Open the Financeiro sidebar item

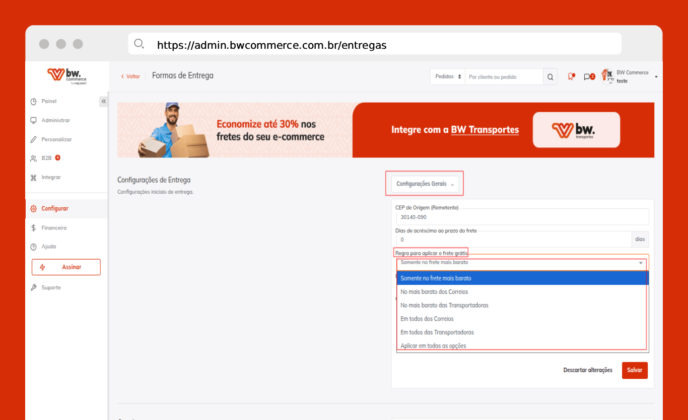pyautogui.click(x=54, y=228)
